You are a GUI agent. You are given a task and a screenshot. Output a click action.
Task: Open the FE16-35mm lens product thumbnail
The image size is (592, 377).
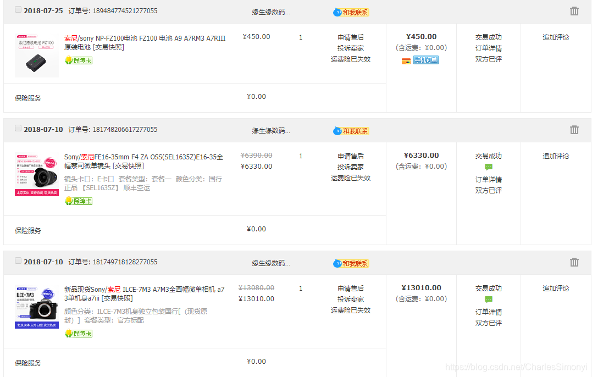pos(37,174)
